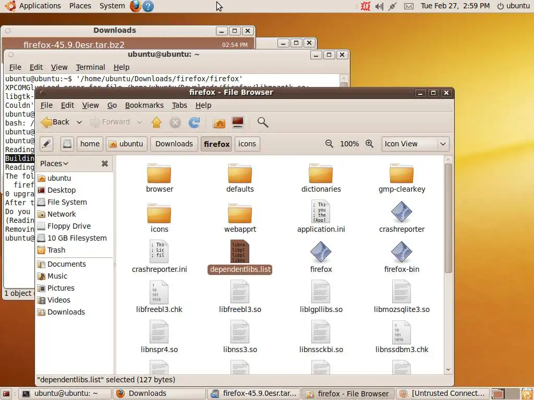This screenshot has width=534, height=400.
Task: Search for files with magnifier icon
Action: pos(263,122)
